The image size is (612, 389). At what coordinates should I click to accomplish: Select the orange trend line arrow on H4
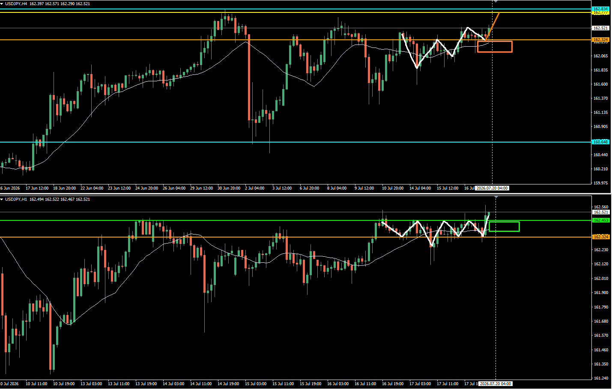(x=493, y=27)
